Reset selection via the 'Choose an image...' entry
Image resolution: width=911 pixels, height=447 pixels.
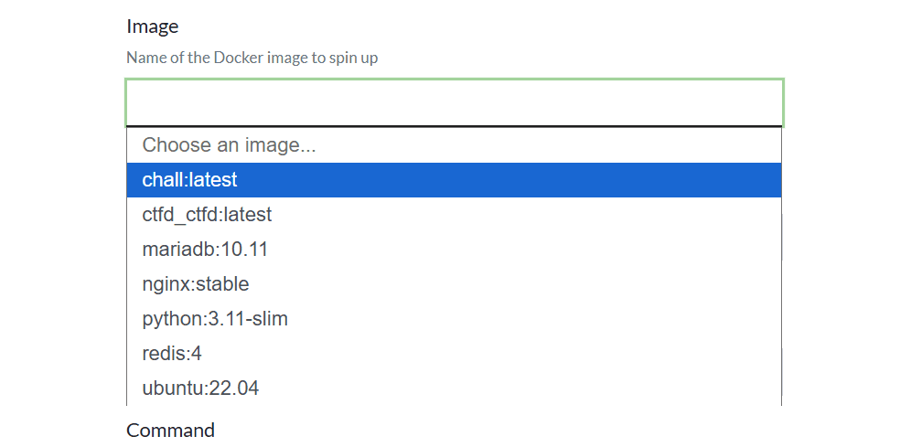point(230,145)
